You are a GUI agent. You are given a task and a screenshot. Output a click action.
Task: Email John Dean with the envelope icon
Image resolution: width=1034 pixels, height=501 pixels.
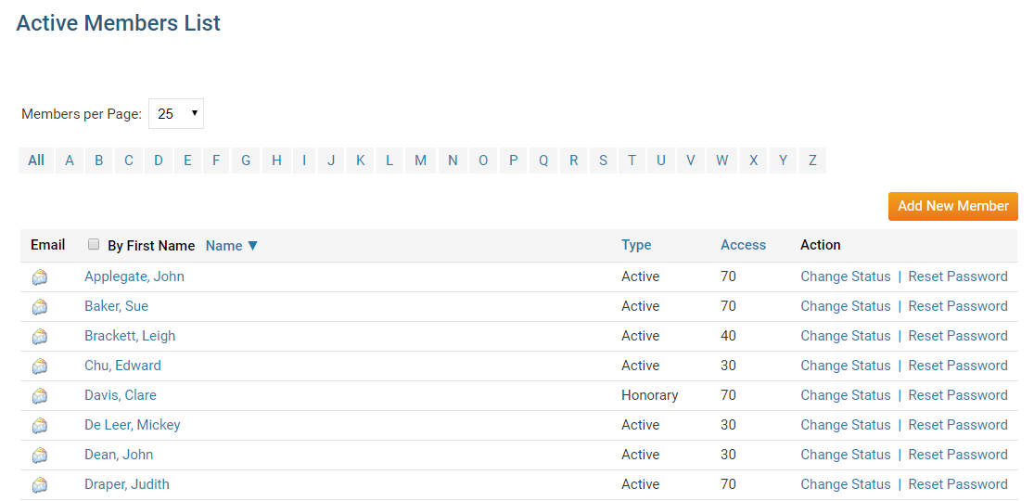pyautogui.click(x=40, y=456)
